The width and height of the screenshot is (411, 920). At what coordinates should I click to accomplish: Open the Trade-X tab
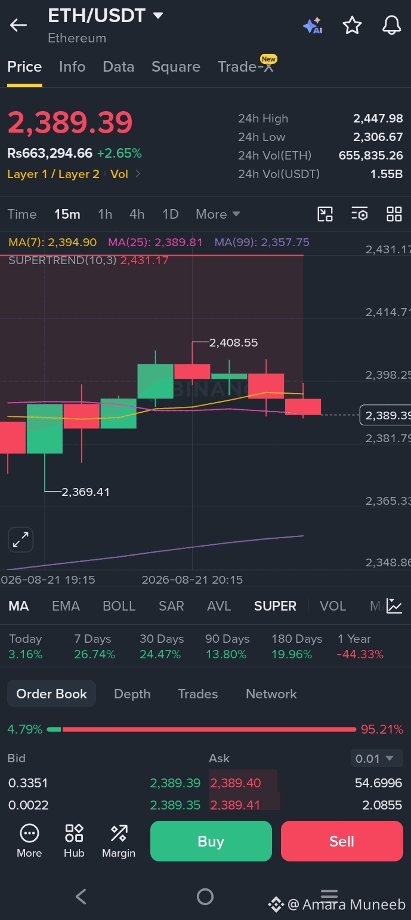click(246, 66)
